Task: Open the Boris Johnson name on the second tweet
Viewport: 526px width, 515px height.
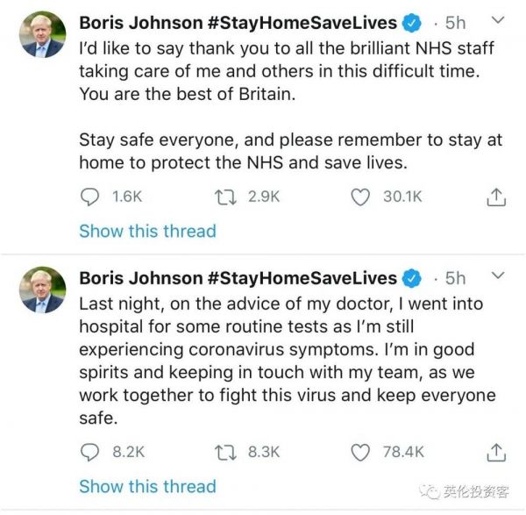Action: [140, 278]
